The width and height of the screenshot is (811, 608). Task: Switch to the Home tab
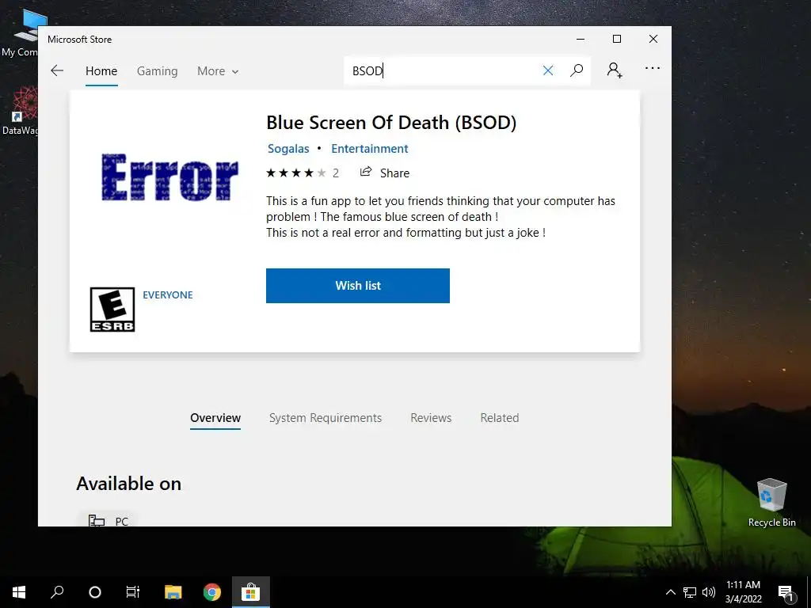(101, 70)
